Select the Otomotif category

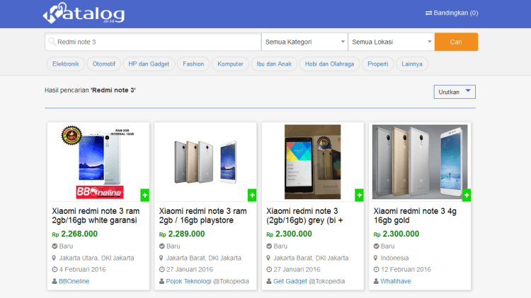pos(103,64)
